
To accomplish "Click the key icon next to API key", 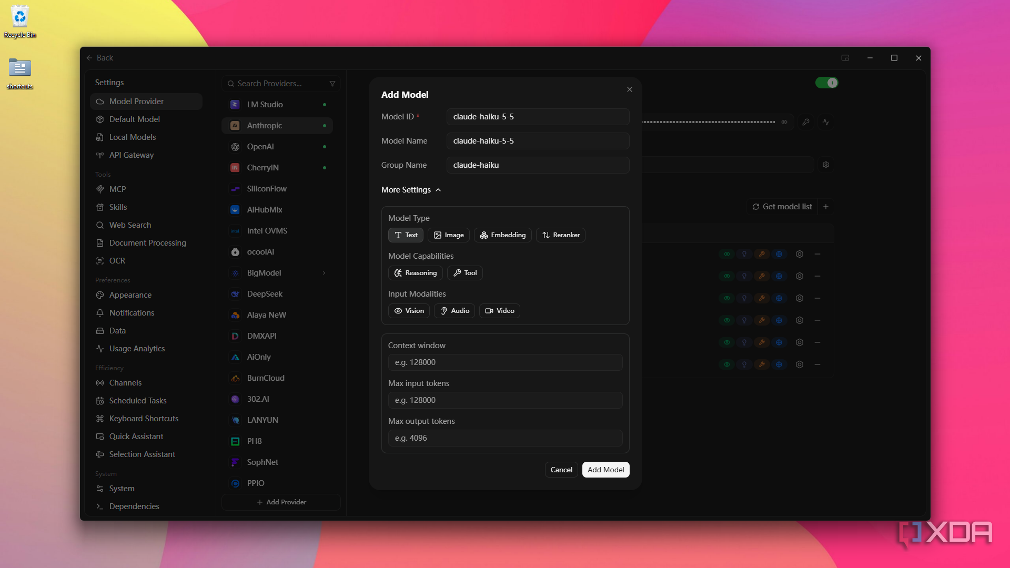I will 806,122.
